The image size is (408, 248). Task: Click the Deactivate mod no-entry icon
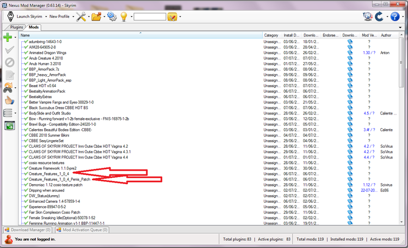[x=10, y=63]
